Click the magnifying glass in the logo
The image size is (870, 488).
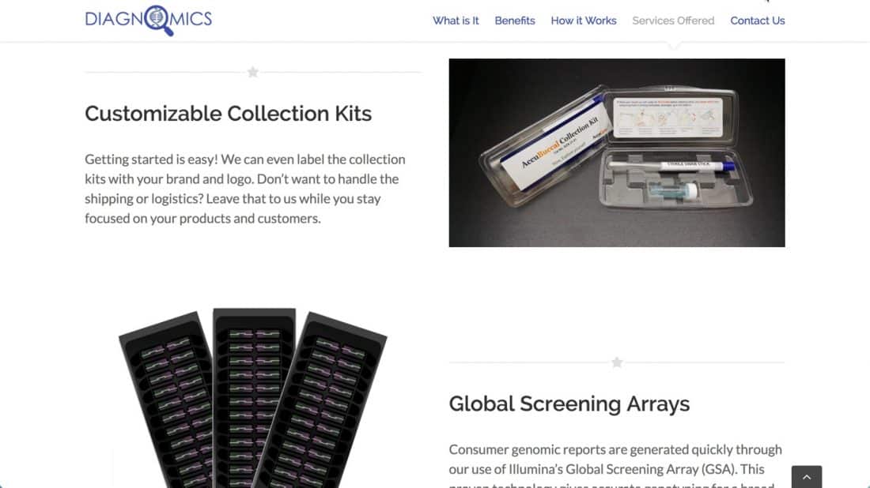(158, 21)
